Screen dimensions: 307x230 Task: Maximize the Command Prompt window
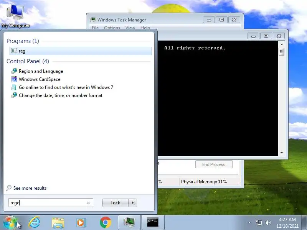tap(266, 36)
